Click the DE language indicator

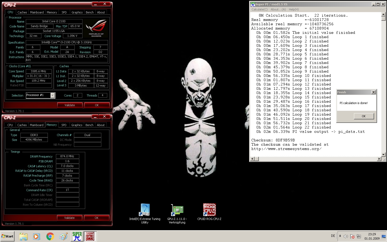[333, 236]
